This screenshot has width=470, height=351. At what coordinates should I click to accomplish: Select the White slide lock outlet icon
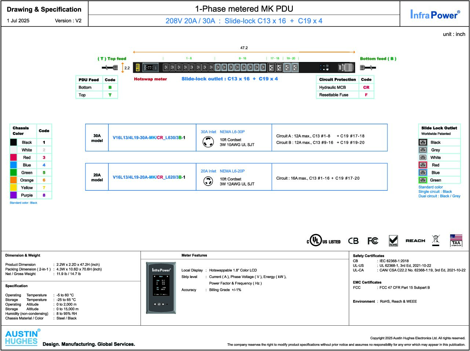pyautogui.click(x=423, y=157)
